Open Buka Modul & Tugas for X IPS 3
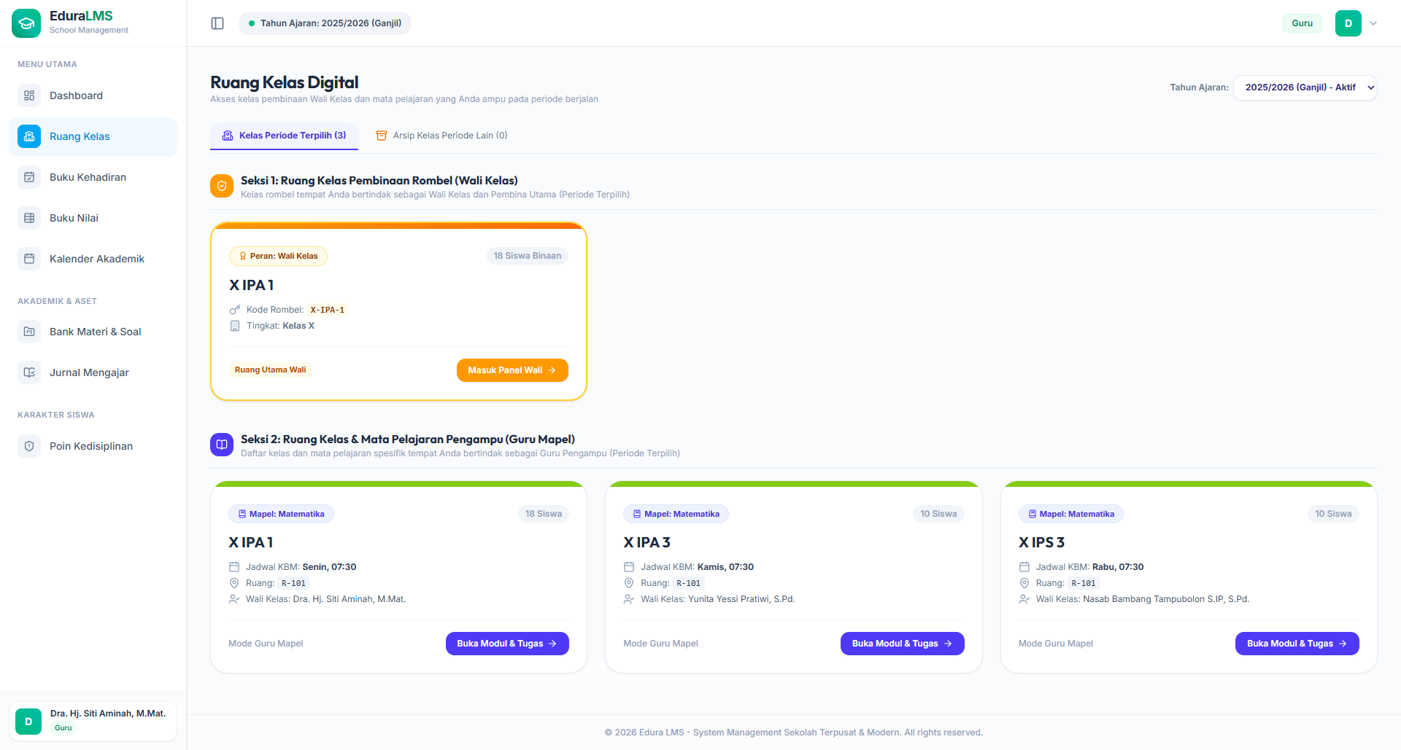Screen dimensions: 1401x750 coord(1297,644)
